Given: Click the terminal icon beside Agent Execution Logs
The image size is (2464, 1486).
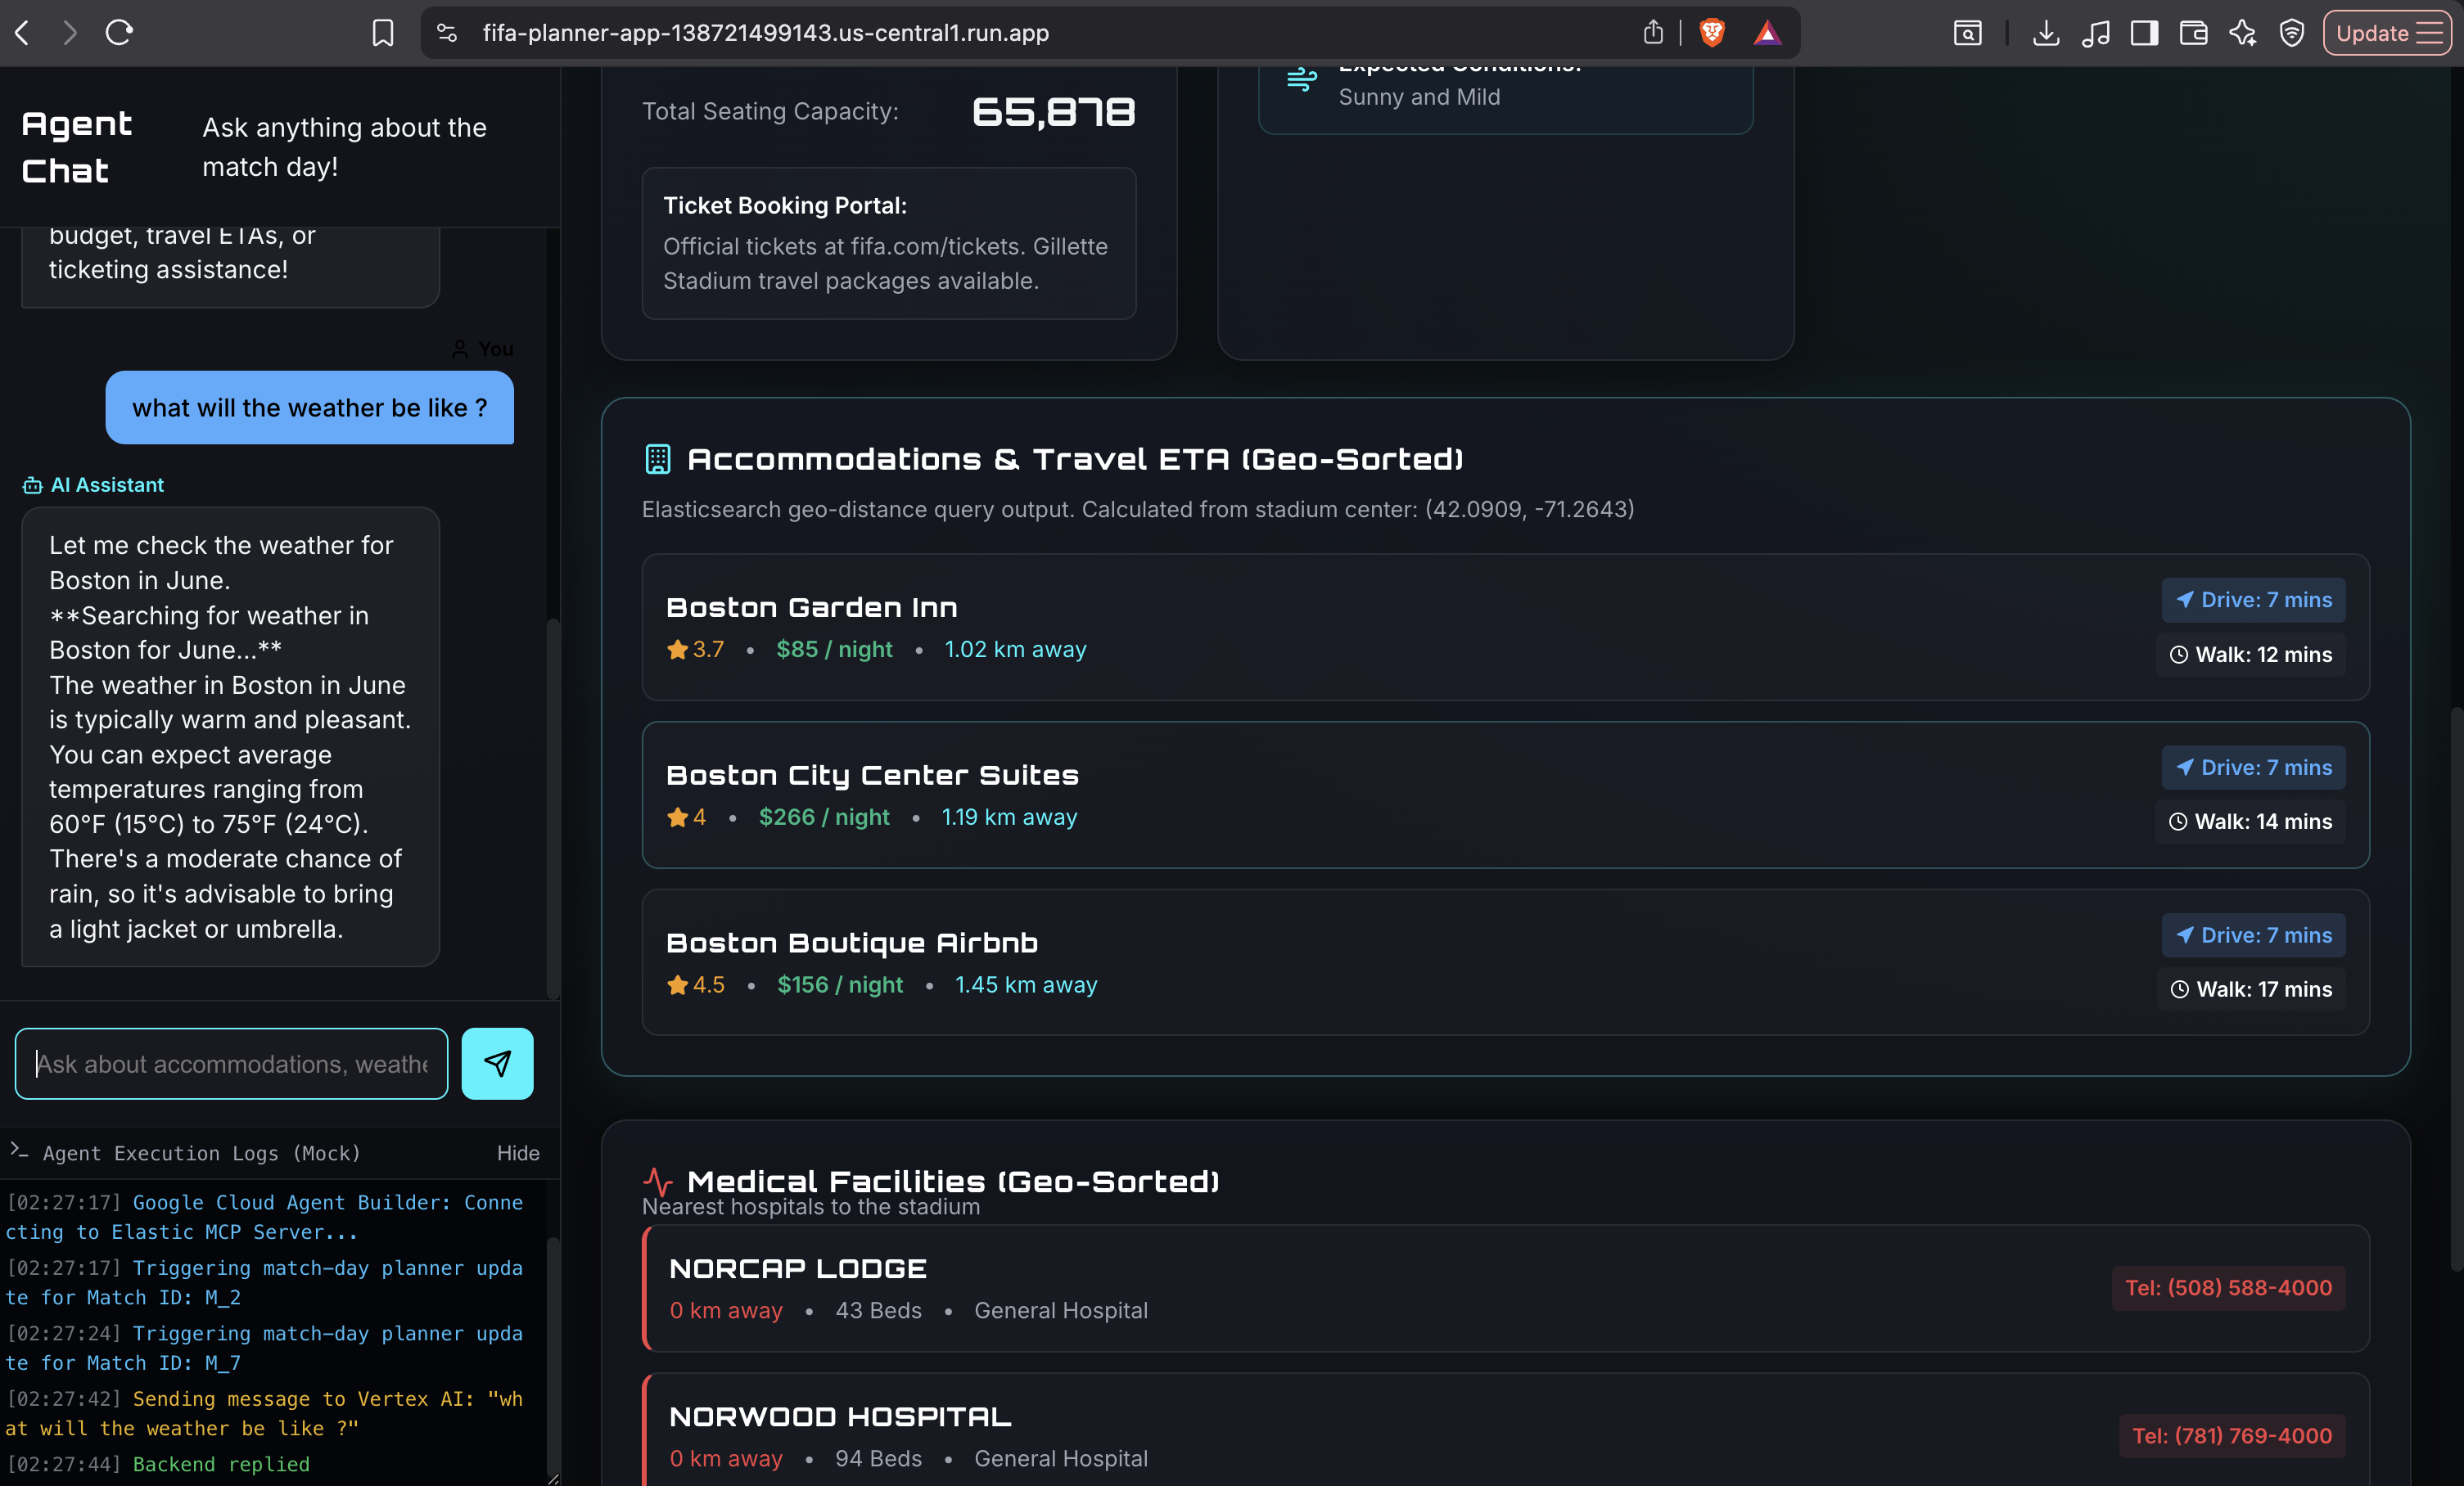Looking at the screenshot, I should (x=19, y=1151).
